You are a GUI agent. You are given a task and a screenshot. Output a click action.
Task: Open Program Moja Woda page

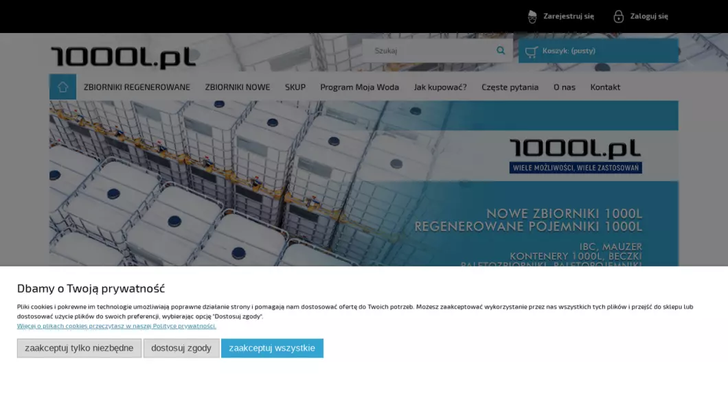(x=359, y=86)
